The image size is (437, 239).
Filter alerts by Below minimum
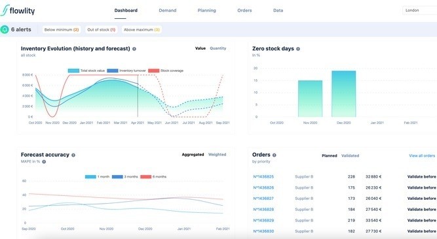coord(62,29)
